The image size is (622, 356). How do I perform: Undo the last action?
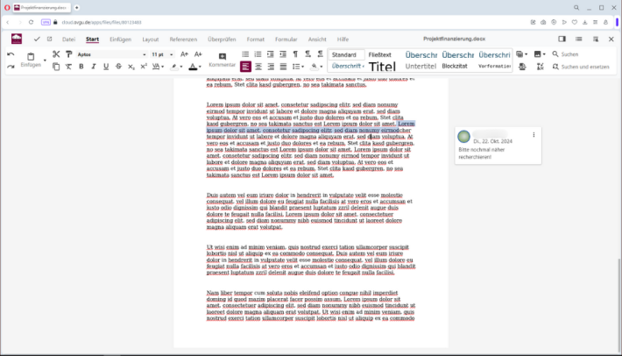(11, 54)
